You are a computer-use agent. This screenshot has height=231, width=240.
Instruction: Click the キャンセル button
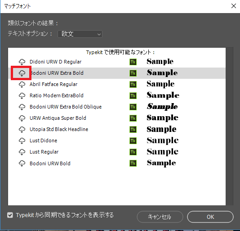tap(160, 217)
